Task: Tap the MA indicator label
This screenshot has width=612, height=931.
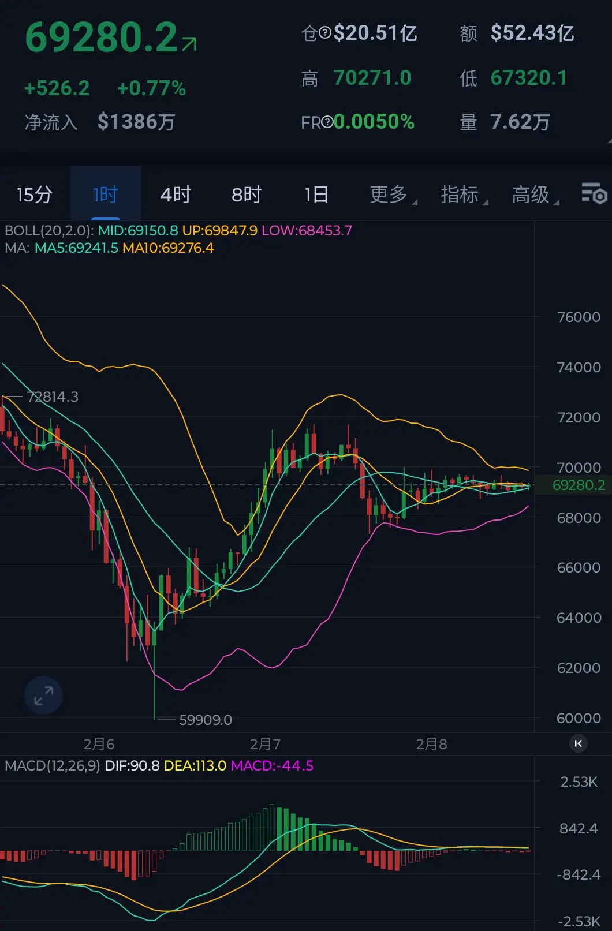Action: tap(17, 248)
